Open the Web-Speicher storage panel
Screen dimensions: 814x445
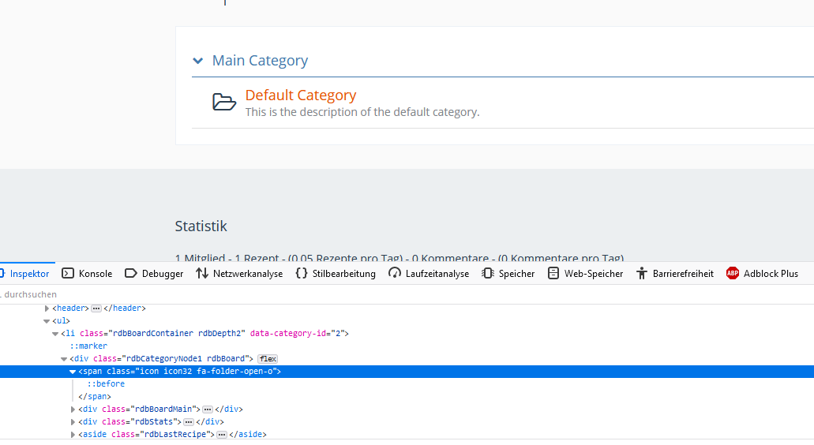[x=585, y=274]
